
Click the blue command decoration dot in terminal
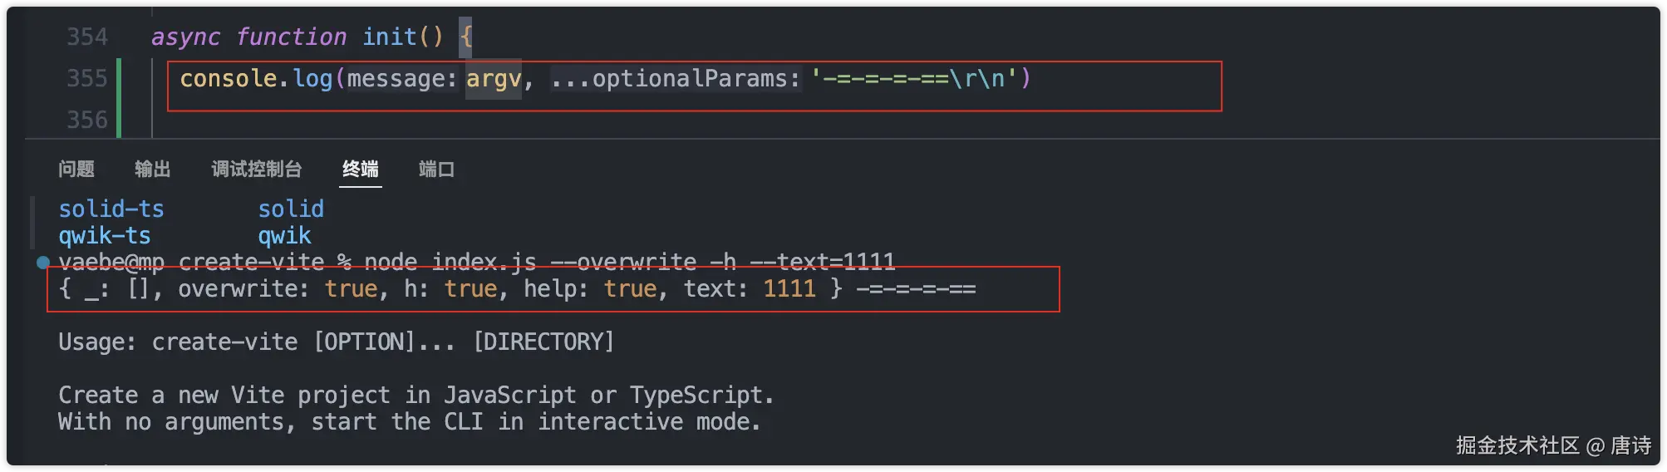pos(43,263)
